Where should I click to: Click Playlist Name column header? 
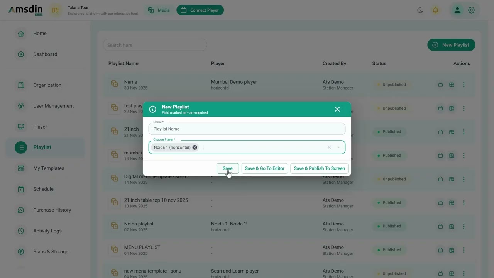coord(123,64)
